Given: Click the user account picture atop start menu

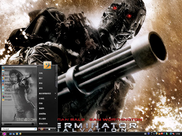Looking at the screenshot, I should [x=47, y=65].
